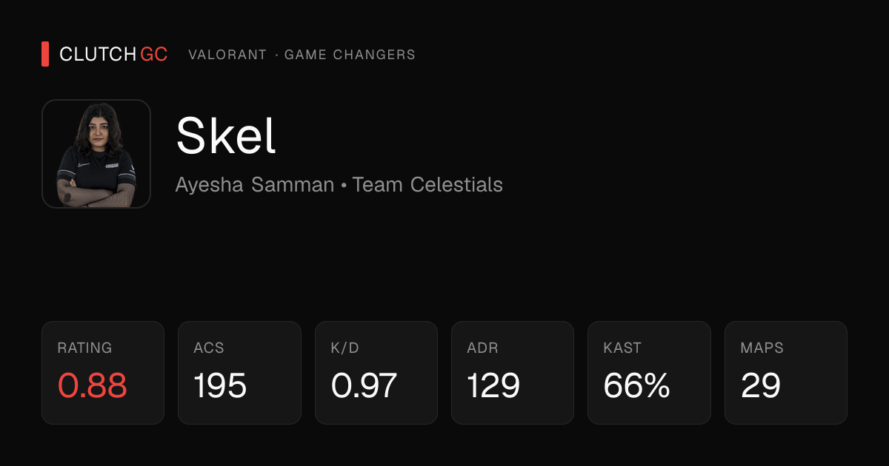Select the ADR stat card
Image resolution: width=889 pixels, height=466 pixels.
click(513, 373)
